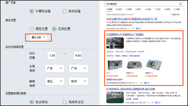Click the 搜索工具 filter icon

pyautogui.click(x=171, y=15)
